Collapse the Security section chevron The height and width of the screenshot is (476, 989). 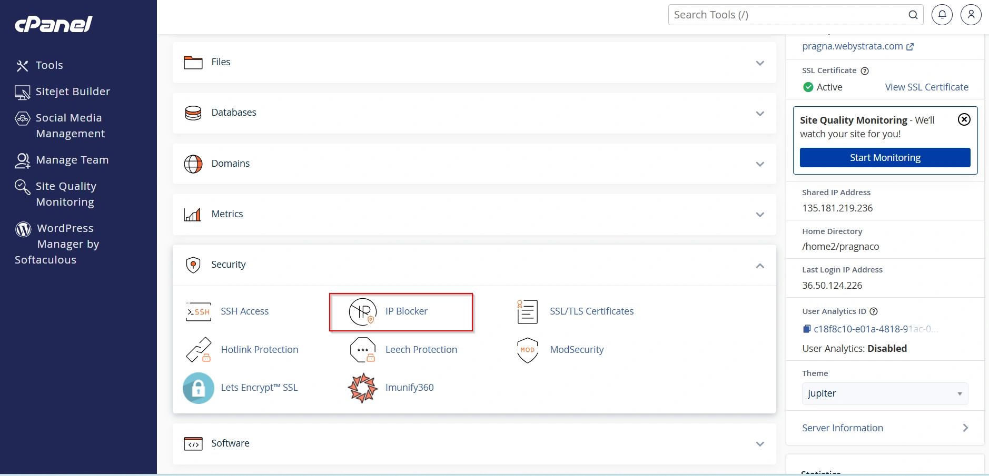(760, 266)
